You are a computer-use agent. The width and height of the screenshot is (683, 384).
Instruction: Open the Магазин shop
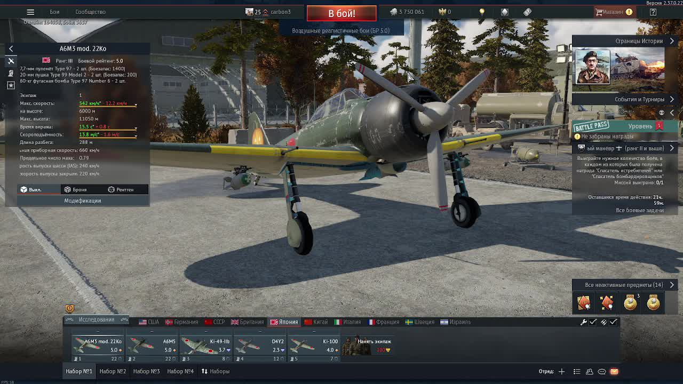pyautogui.click(x=614, y=12)
